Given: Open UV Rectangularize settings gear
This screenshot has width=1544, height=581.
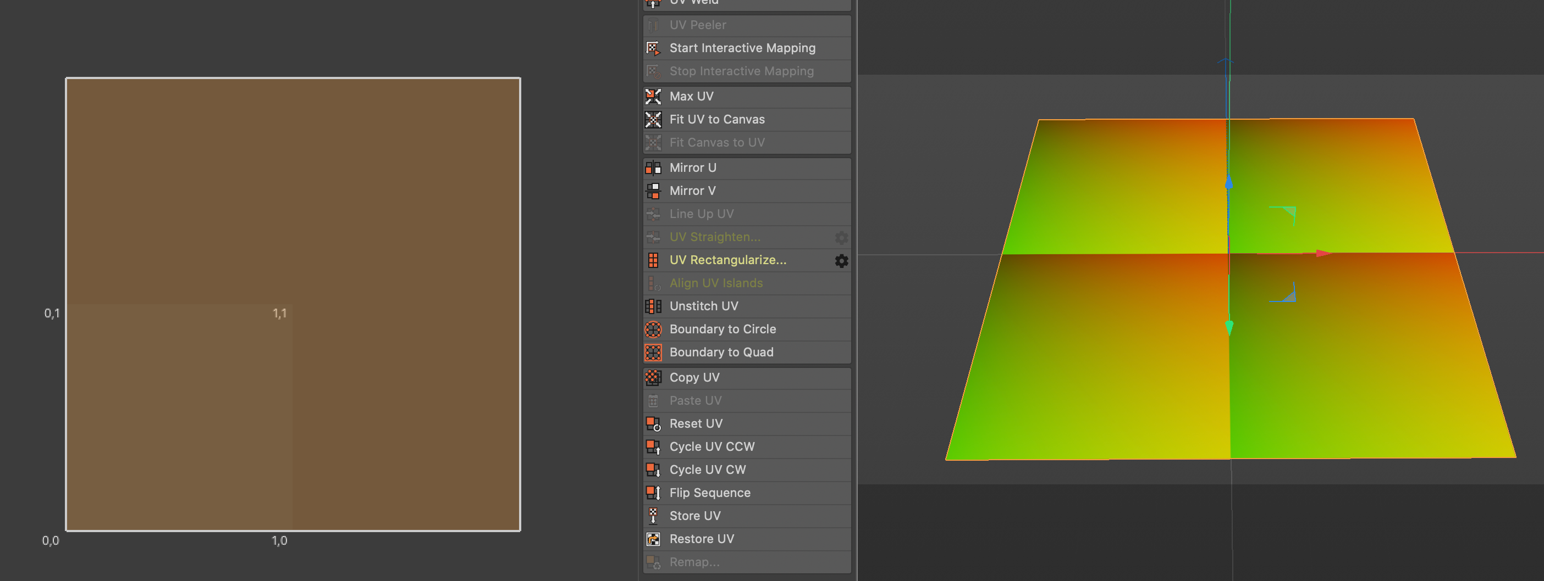Looking at the screenshot, I should (x=841, y=261).
